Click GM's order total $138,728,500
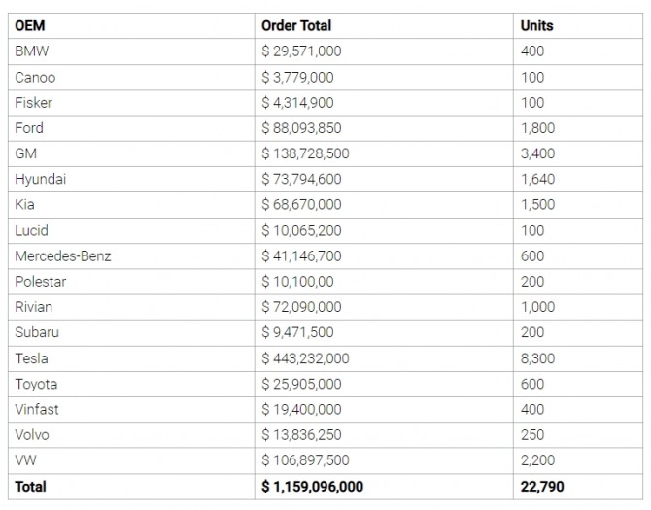This screenshot has height=510, width=651. point(305,153)
